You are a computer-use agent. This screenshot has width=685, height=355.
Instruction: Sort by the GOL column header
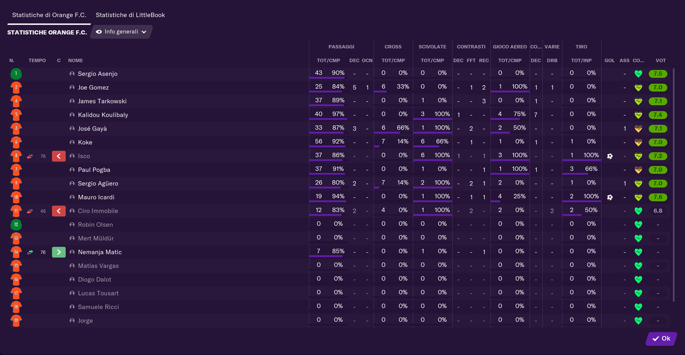(x=610, y=60)
